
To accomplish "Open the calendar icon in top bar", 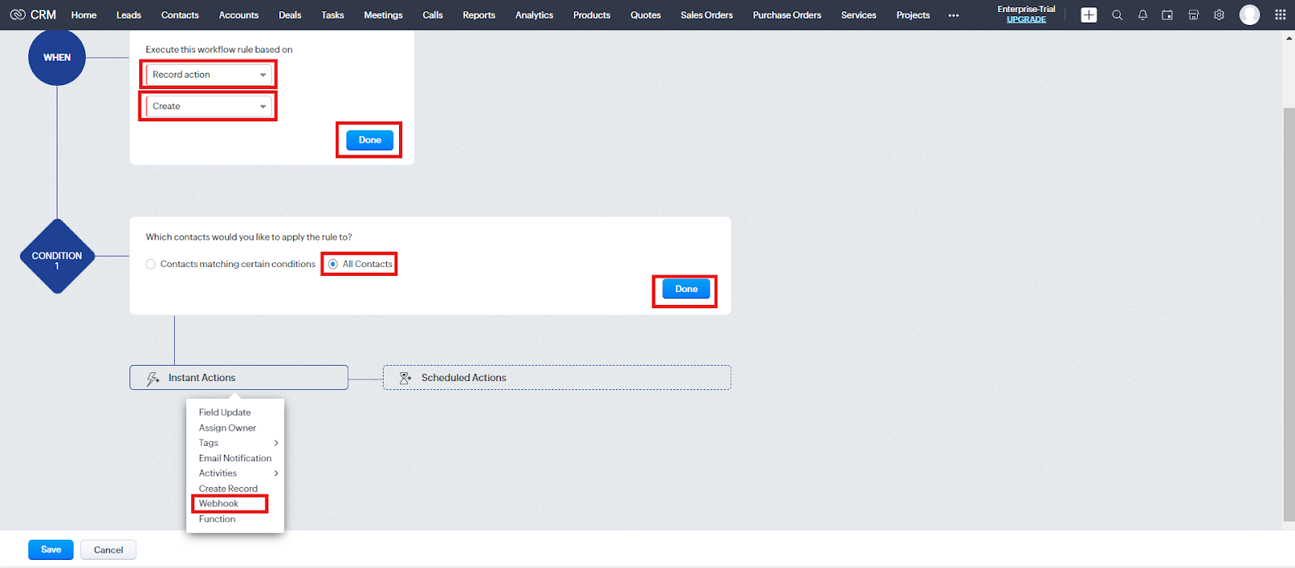I will click(x=1167, y=15).
